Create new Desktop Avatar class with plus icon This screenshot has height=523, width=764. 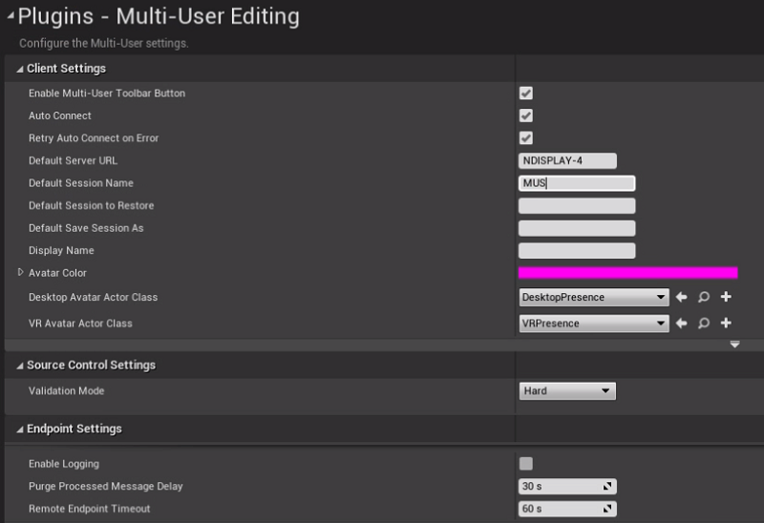tap(726, 297)
